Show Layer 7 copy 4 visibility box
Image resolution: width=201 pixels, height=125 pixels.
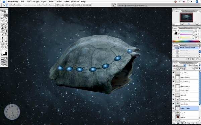pyautogui.click(x=174, y=91)
